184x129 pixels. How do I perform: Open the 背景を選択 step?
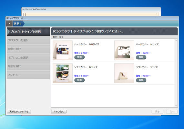28,66
